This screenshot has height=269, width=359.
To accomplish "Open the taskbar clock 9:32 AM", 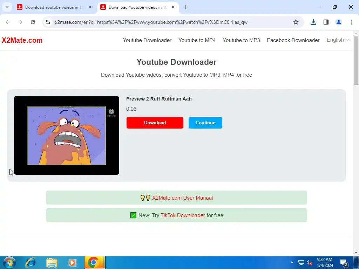I will click(325, 263).
